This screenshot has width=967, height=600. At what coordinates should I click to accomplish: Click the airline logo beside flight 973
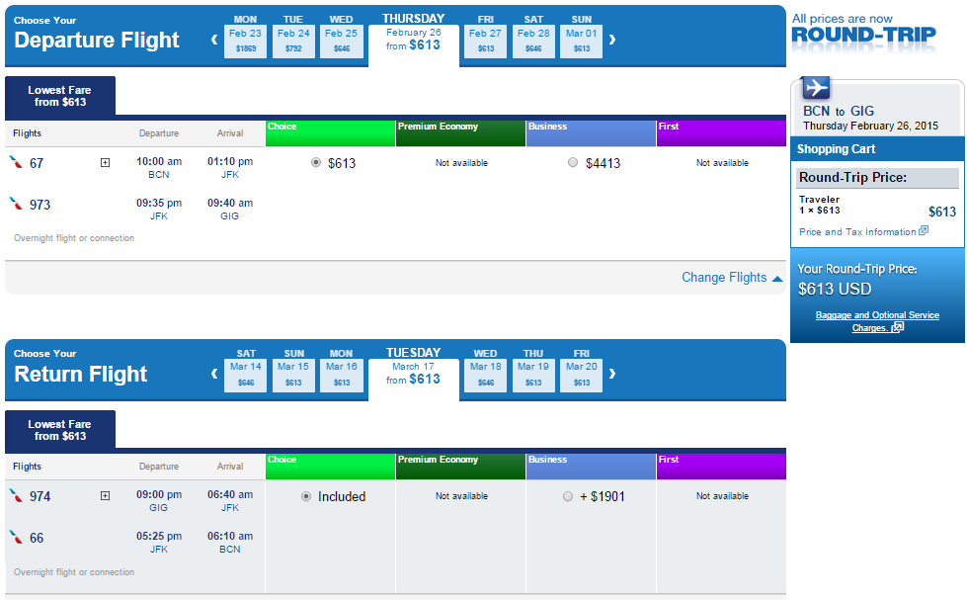coord(16,204)
